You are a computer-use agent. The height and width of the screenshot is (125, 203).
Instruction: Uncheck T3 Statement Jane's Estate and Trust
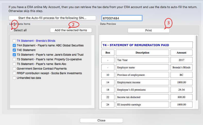point(14,55)
